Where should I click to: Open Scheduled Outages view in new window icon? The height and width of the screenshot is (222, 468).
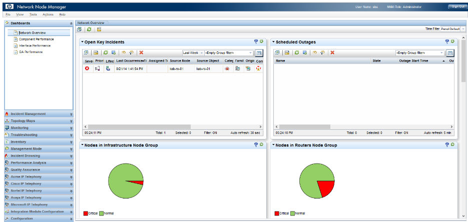pyautogui.click(x=277, y=52)
